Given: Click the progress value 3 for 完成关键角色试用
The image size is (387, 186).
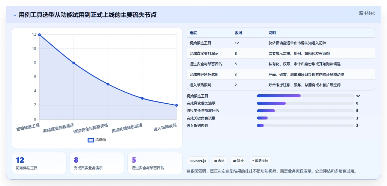Looking at the screenshot, I should coord(357,118).
